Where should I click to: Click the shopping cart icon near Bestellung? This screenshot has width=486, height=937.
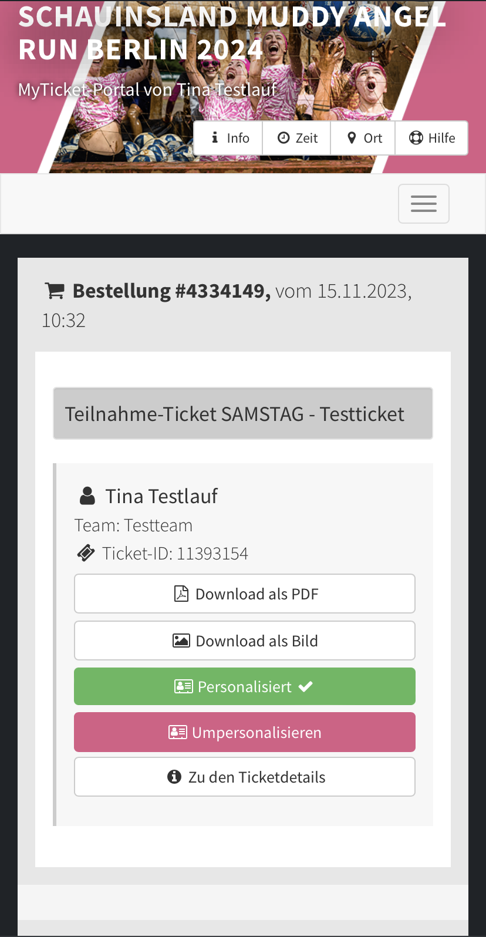[x=55, y=291]
